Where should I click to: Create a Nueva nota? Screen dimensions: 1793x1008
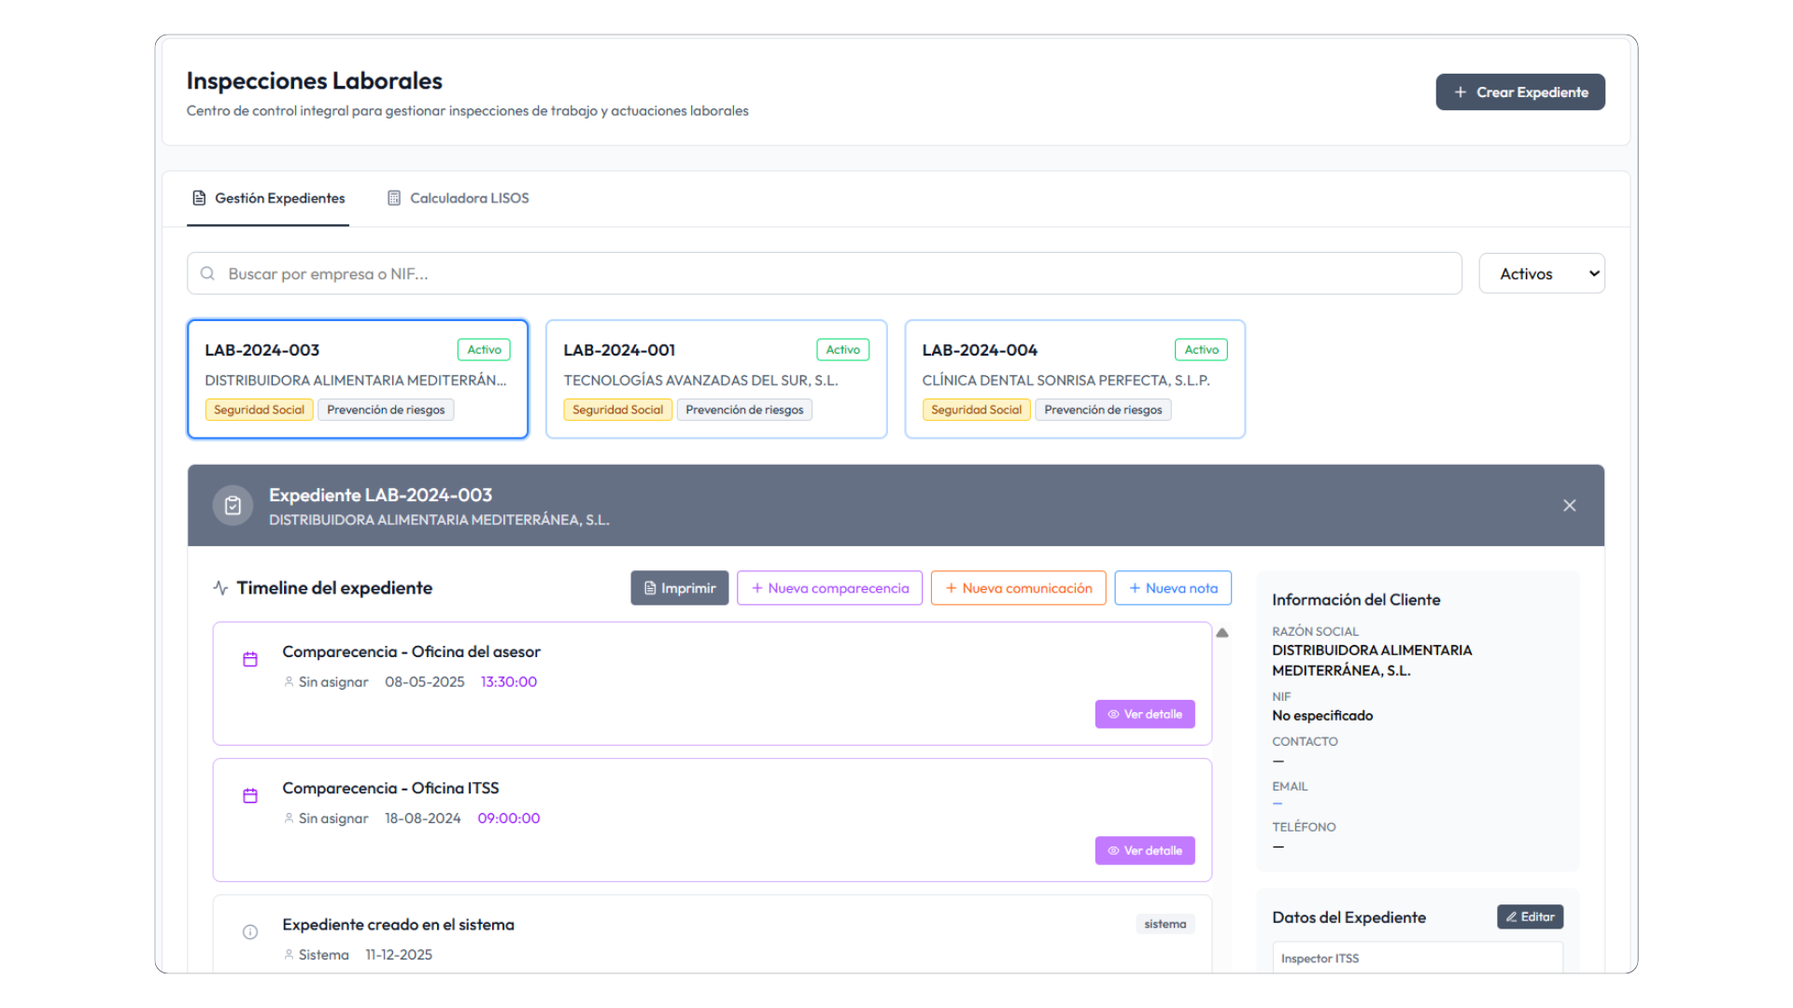click(1172, 588)
